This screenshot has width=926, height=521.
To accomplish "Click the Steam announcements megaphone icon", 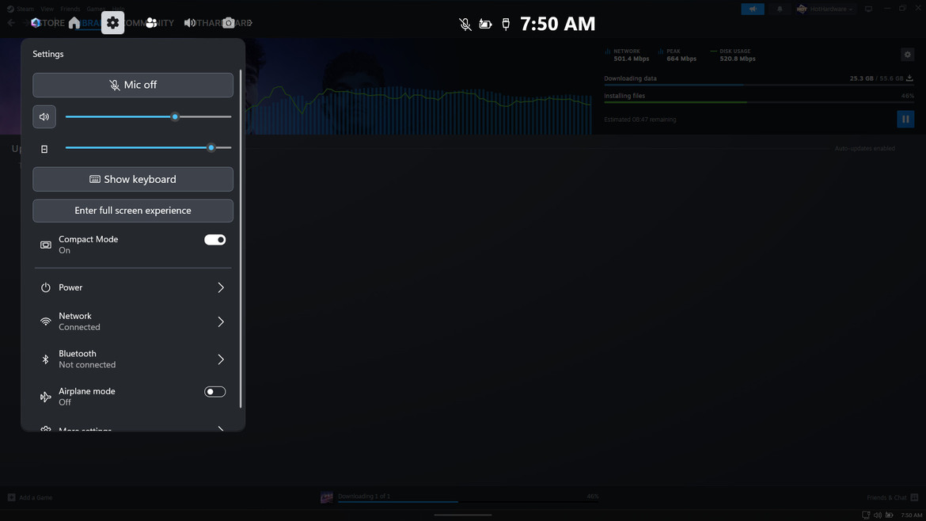I will (753, 9).
